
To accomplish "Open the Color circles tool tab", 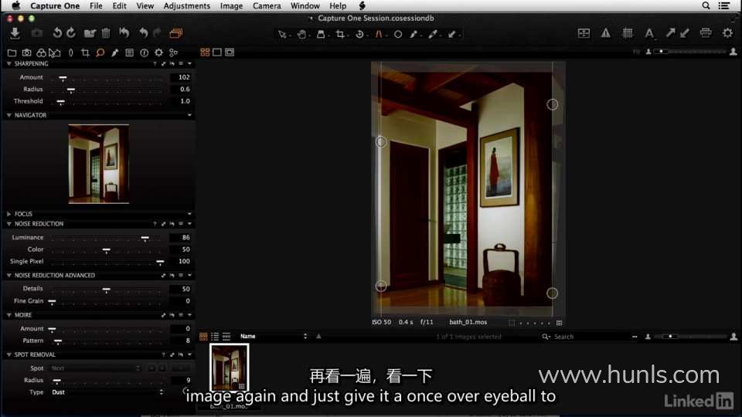I will pos(41,53).
